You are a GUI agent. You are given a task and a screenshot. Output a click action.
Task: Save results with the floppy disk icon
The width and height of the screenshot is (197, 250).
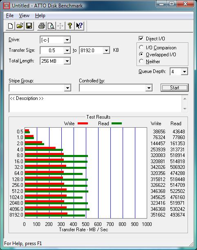(29, 26)
